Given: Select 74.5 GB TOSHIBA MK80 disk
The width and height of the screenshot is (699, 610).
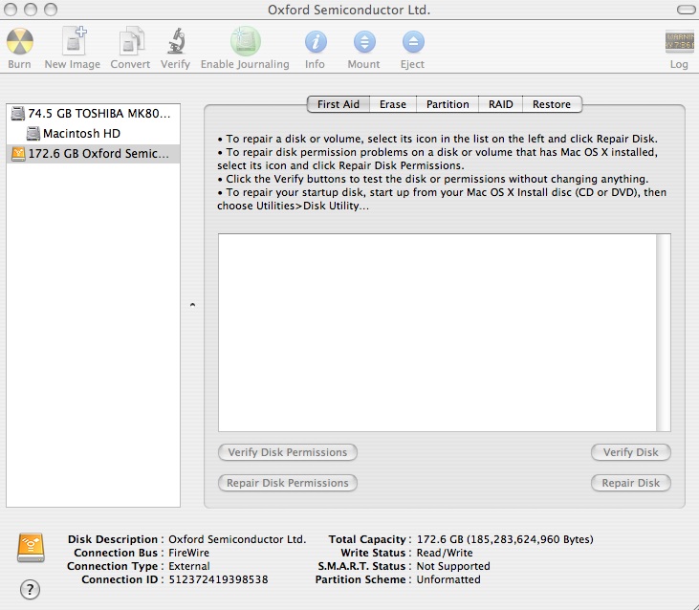Looking at the screenshot, I should (93, 114).
